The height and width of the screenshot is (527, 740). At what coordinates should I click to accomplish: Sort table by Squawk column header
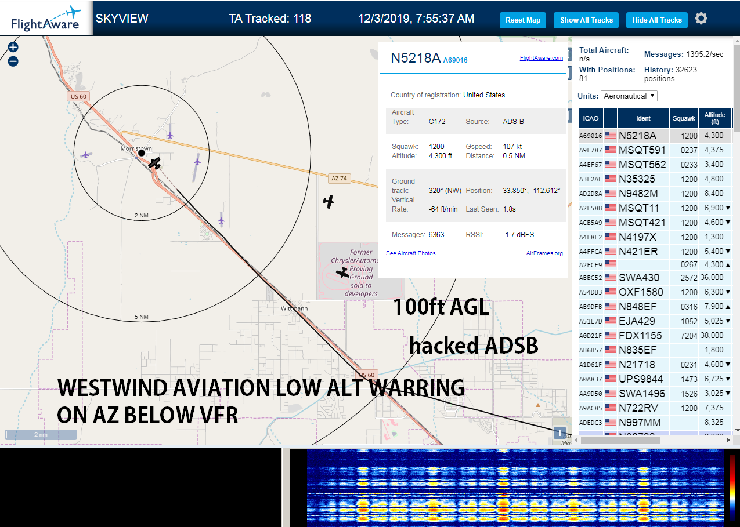point(684,118)
